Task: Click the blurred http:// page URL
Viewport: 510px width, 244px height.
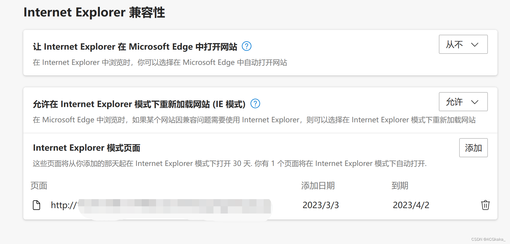Action: point(161,205)
